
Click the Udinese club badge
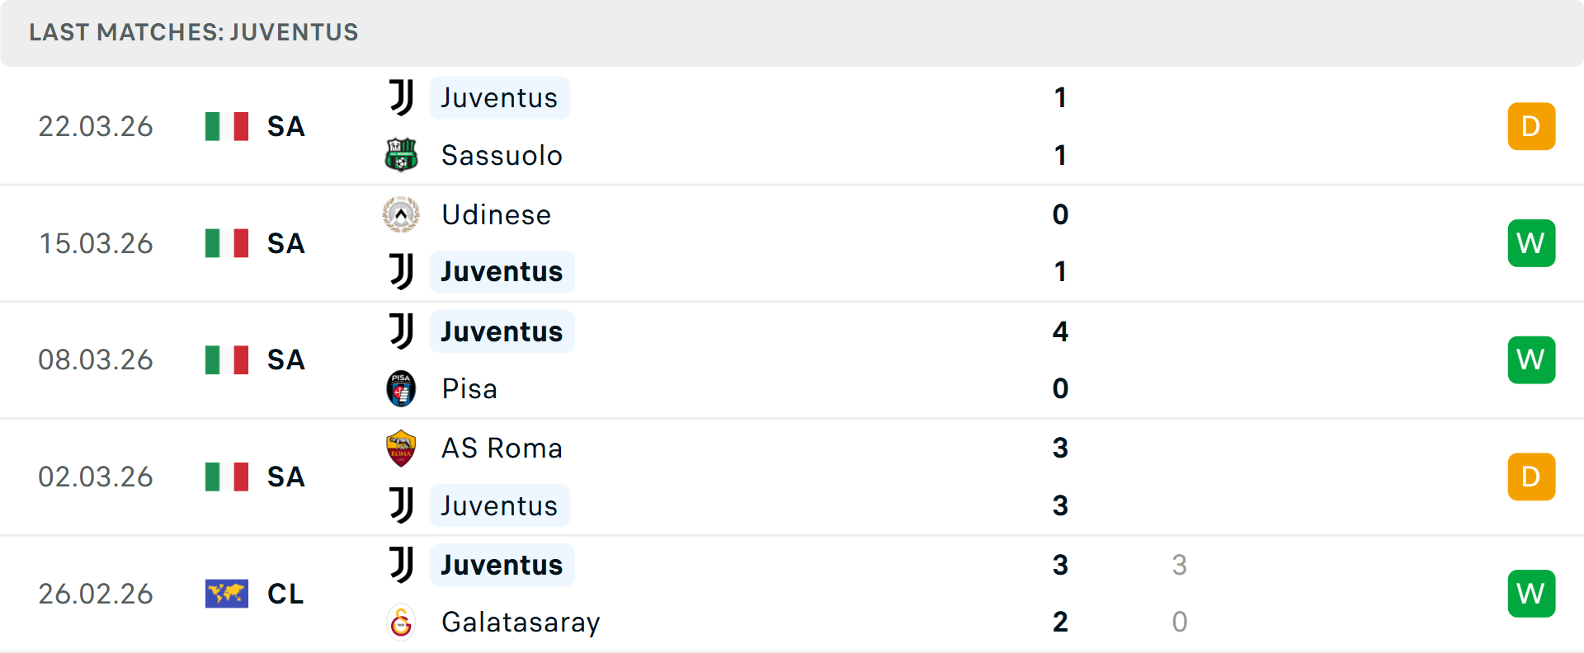pos(400,214)
